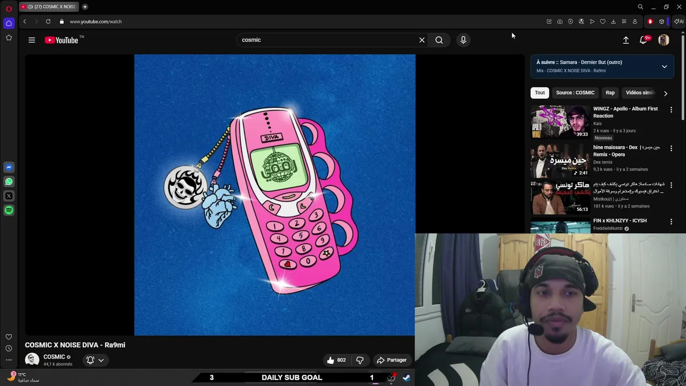Open options for Mistkouzi video
686x386 pixels.
pyautogui.click(x=671, y=185)
